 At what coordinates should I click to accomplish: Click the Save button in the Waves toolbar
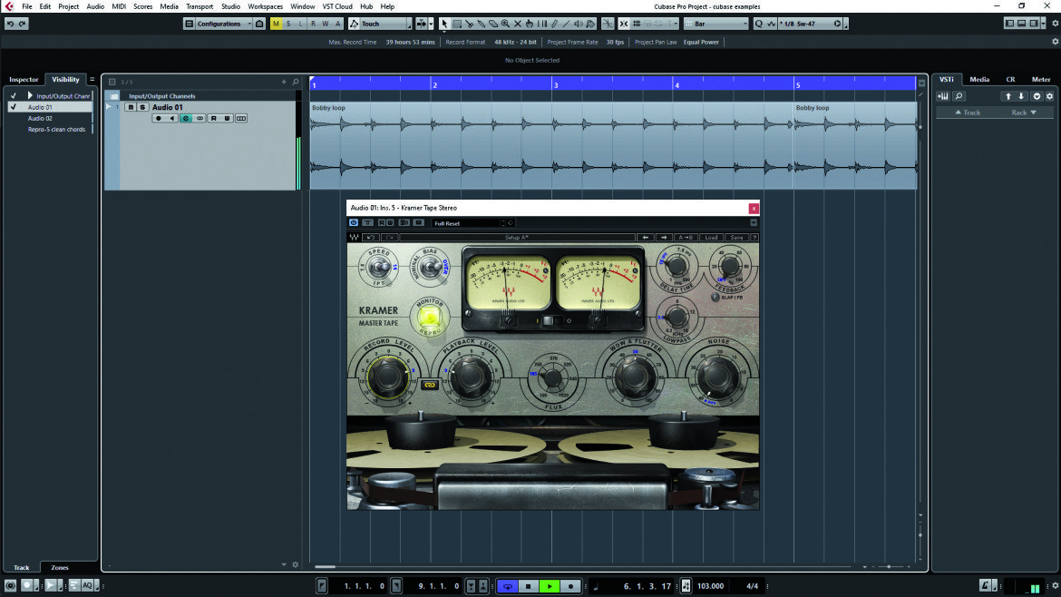tap(736, 238)
